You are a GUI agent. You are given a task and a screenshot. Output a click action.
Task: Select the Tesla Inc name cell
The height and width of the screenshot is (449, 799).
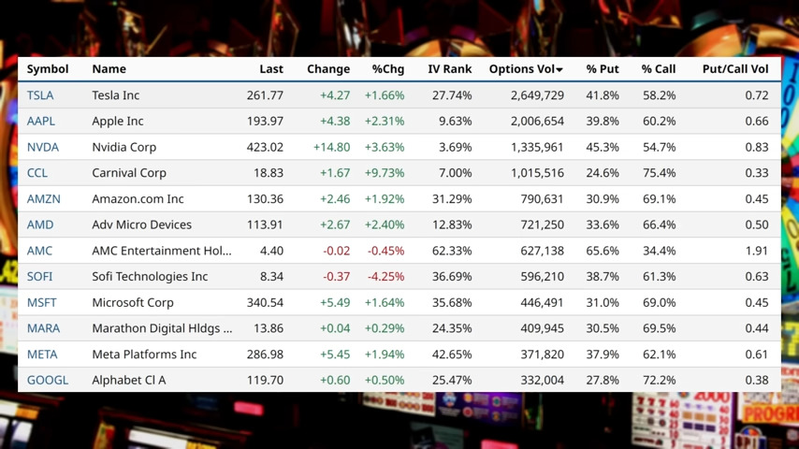tap(116, 95)
